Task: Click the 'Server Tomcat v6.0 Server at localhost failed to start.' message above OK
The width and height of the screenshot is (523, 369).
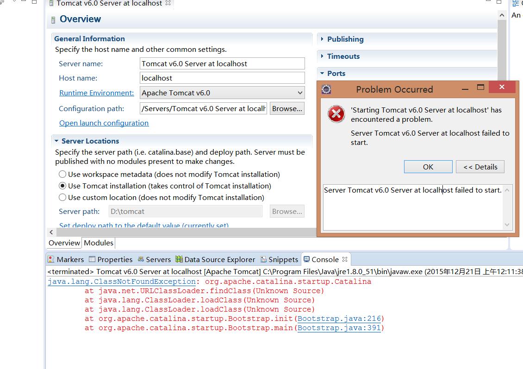Action: click(430, 138)
